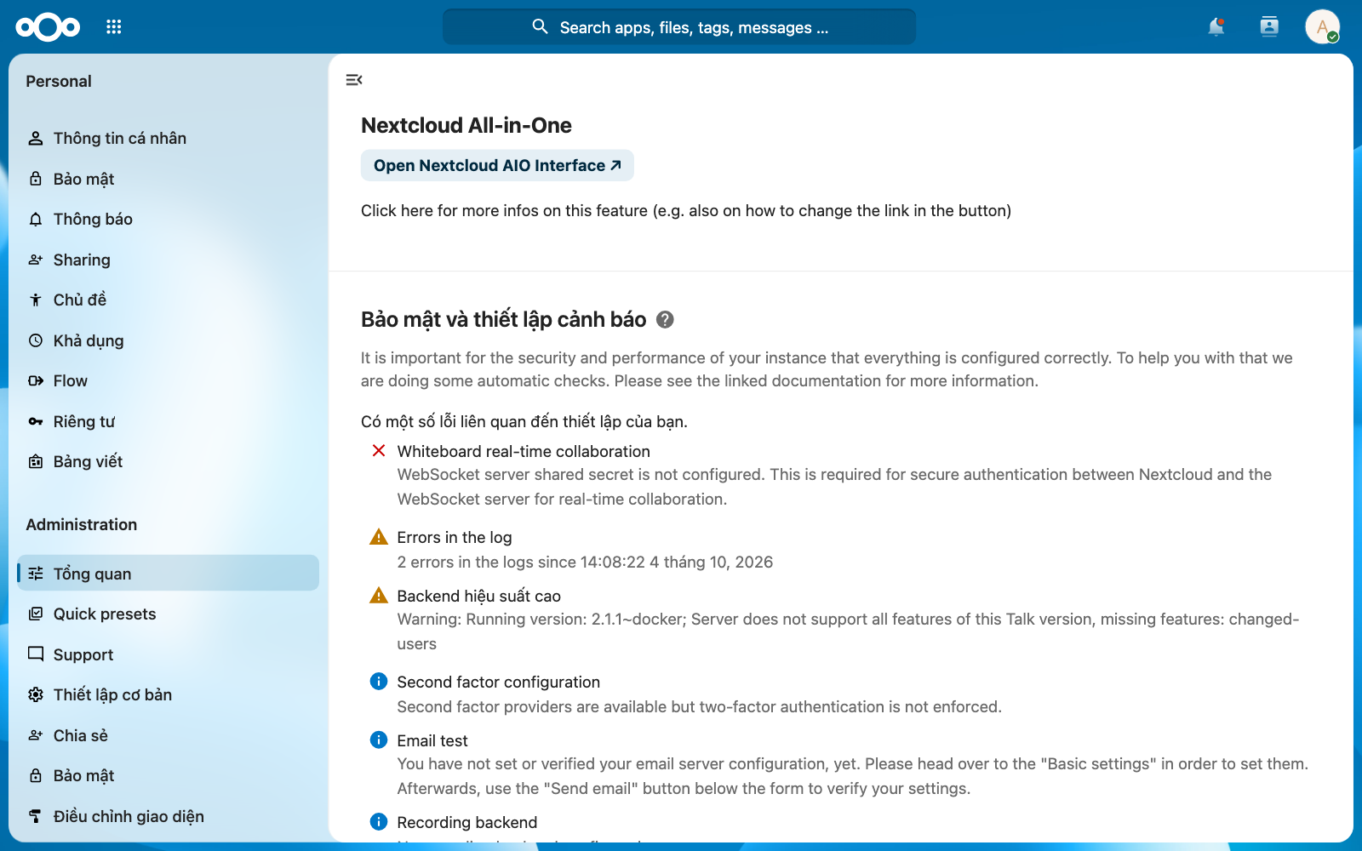Focus the unified search field
This screenshot has height=851, width=1362.
pos(679,27)
